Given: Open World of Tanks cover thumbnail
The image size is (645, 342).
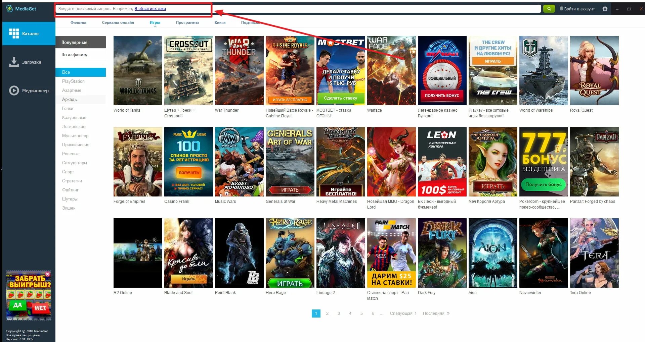Looking at the screenshot, I should pos(138,70).
